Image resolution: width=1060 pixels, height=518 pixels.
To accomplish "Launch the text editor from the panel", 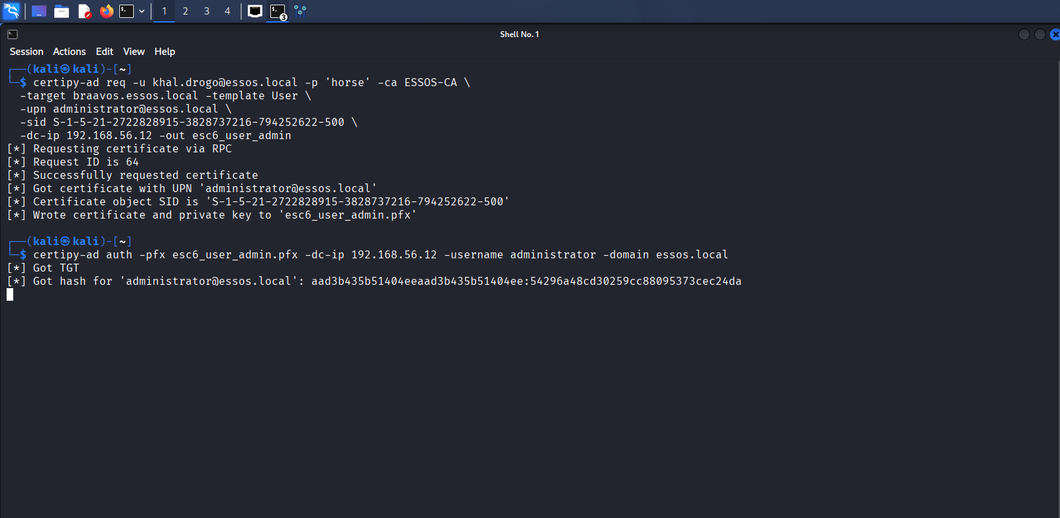I will tap(84, 11).
